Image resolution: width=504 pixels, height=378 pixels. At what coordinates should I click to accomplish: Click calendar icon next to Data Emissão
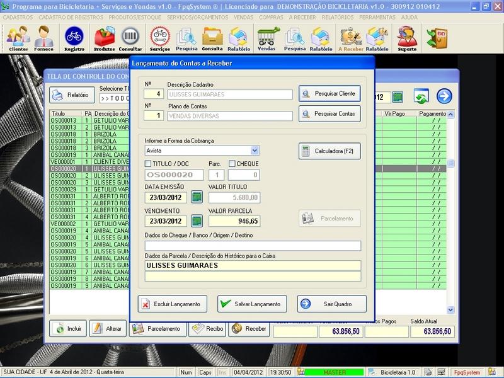coord(197,197)
